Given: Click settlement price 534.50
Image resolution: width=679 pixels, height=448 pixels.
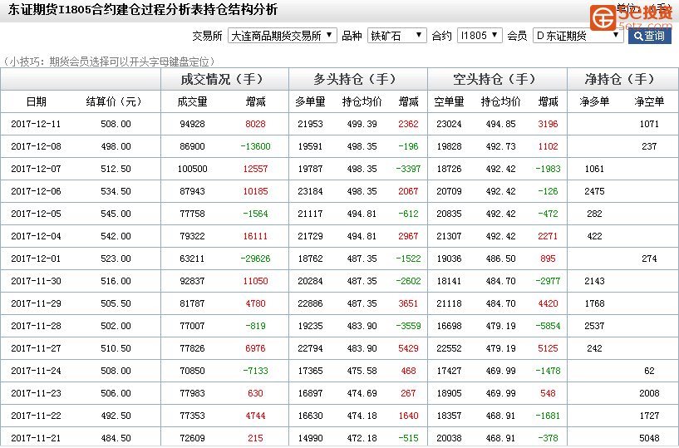Looking at the screenshot, I should pos(116,191).
